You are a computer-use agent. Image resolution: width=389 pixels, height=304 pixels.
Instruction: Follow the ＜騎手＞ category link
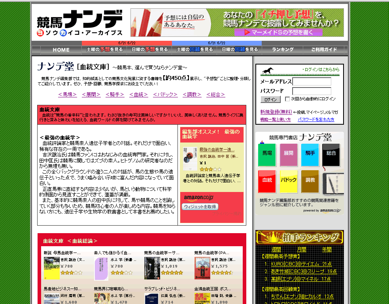point(115,94)
